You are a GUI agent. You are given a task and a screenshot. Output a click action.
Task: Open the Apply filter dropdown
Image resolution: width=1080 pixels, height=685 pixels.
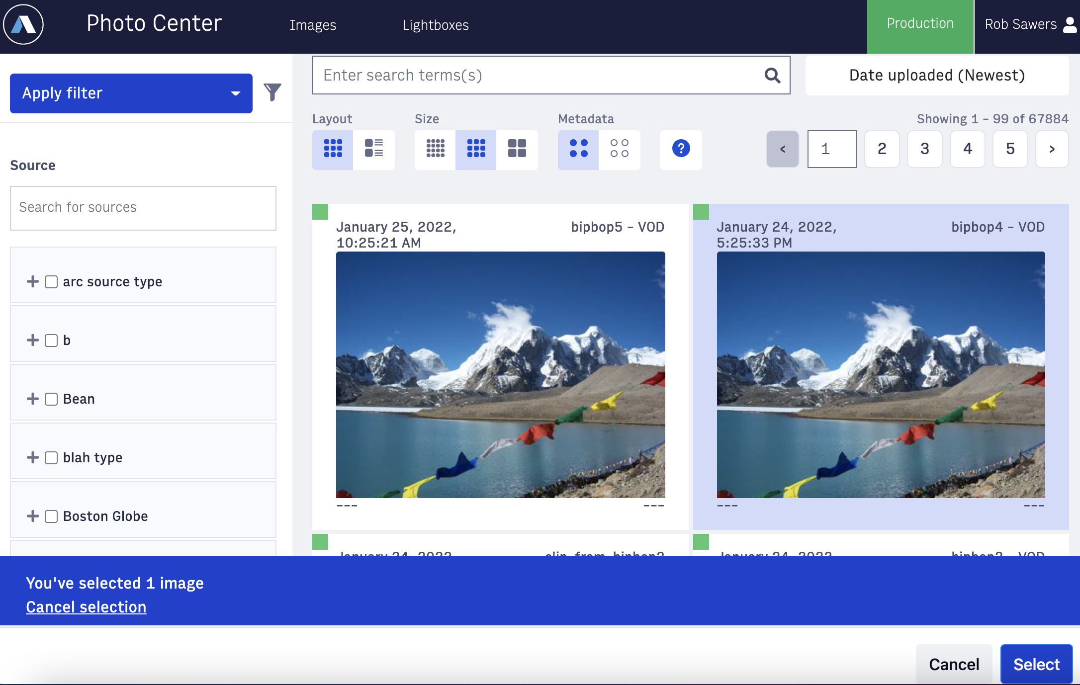pyautogui.click(x=131, y=93)
